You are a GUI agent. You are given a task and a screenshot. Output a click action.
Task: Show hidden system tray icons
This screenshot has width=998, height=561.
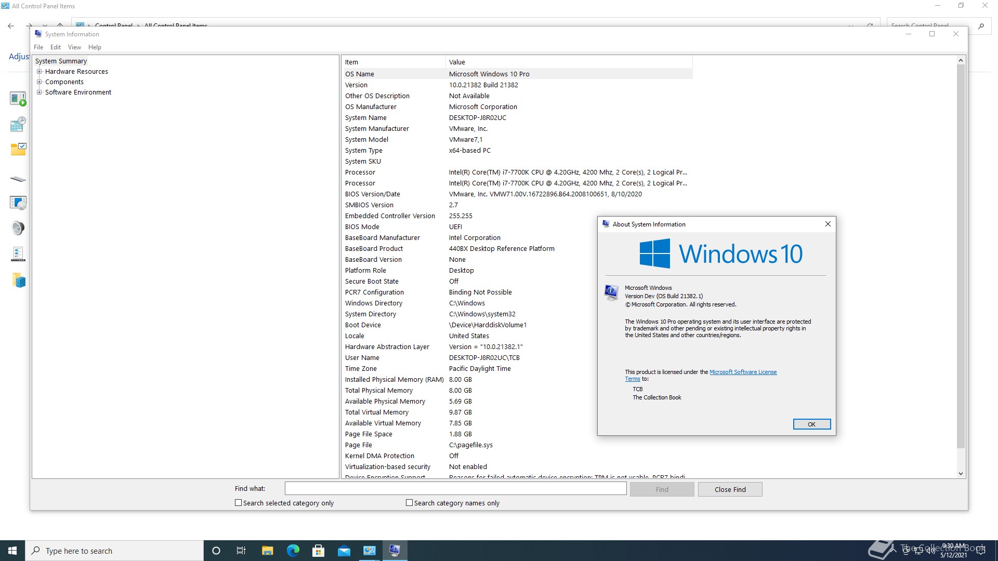click(x=893, y=551)
